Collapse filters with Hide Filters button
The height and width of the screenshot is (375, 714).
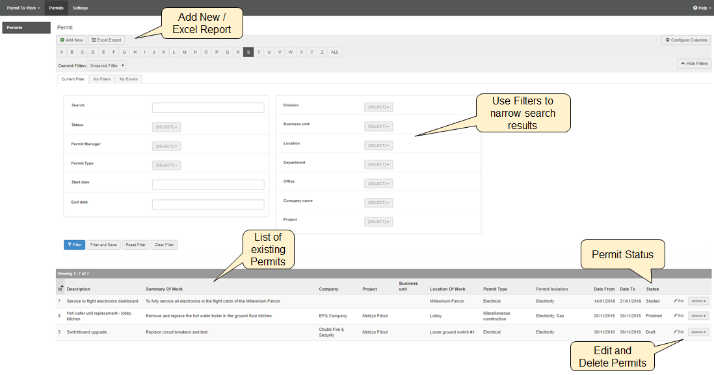point(694,64)
